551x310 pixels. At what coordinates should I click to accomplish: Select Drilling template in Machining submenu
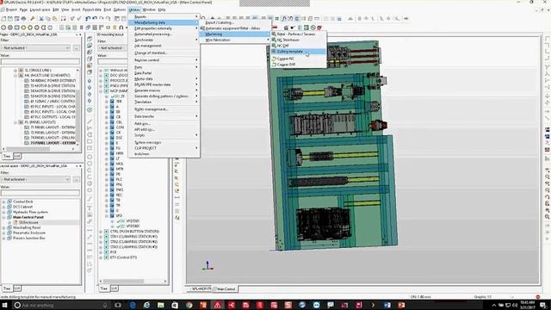click(x=299, y=52)
